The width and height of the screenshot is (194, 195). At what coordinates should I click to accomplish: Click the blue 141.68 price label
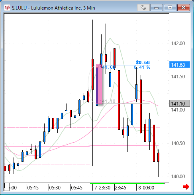point(180,65)
